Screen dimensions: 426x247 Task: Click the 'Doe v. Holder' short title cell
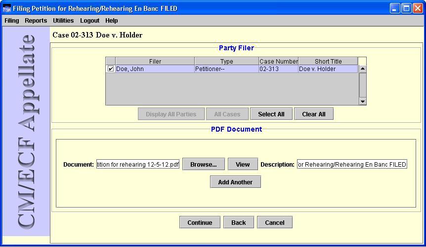pos(328,69)
